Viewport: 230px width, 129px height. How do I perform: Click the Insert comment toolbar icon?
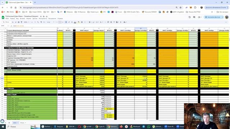coord(108,22)
